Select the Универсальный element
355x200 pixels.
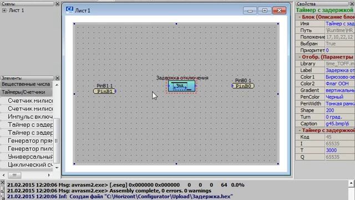(x=27, y=157)
